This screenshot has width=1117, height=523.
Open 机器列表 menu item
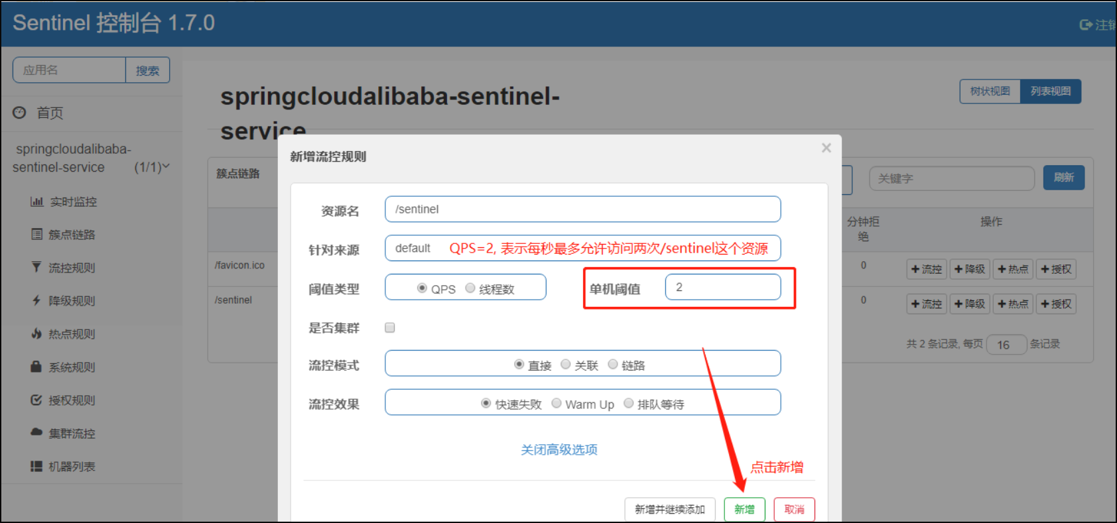pyautogui.click(x=72, y=467)
